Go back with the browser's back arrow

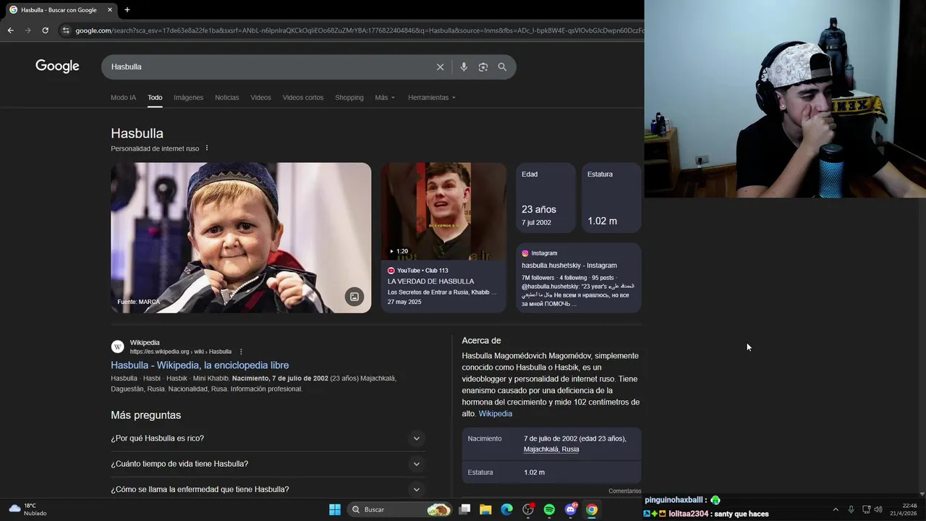[x=10, y=30]
